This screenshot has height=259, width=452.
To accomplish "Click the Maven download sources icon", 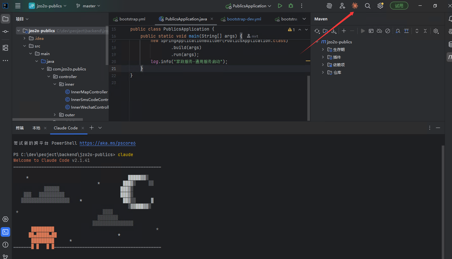I will point(334,31).
